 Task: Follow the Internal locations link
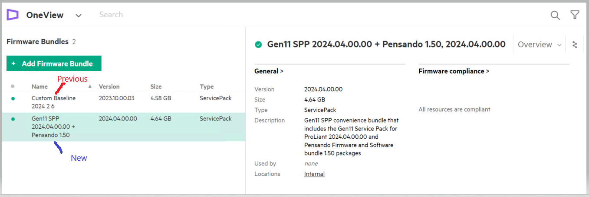pos(314,174)
